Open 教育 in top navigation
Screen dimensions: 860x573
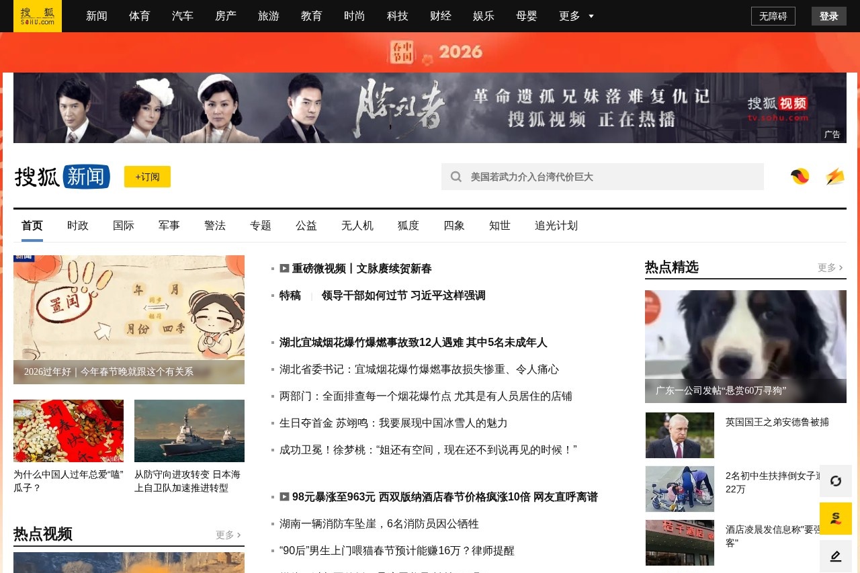tap(312, 16)
